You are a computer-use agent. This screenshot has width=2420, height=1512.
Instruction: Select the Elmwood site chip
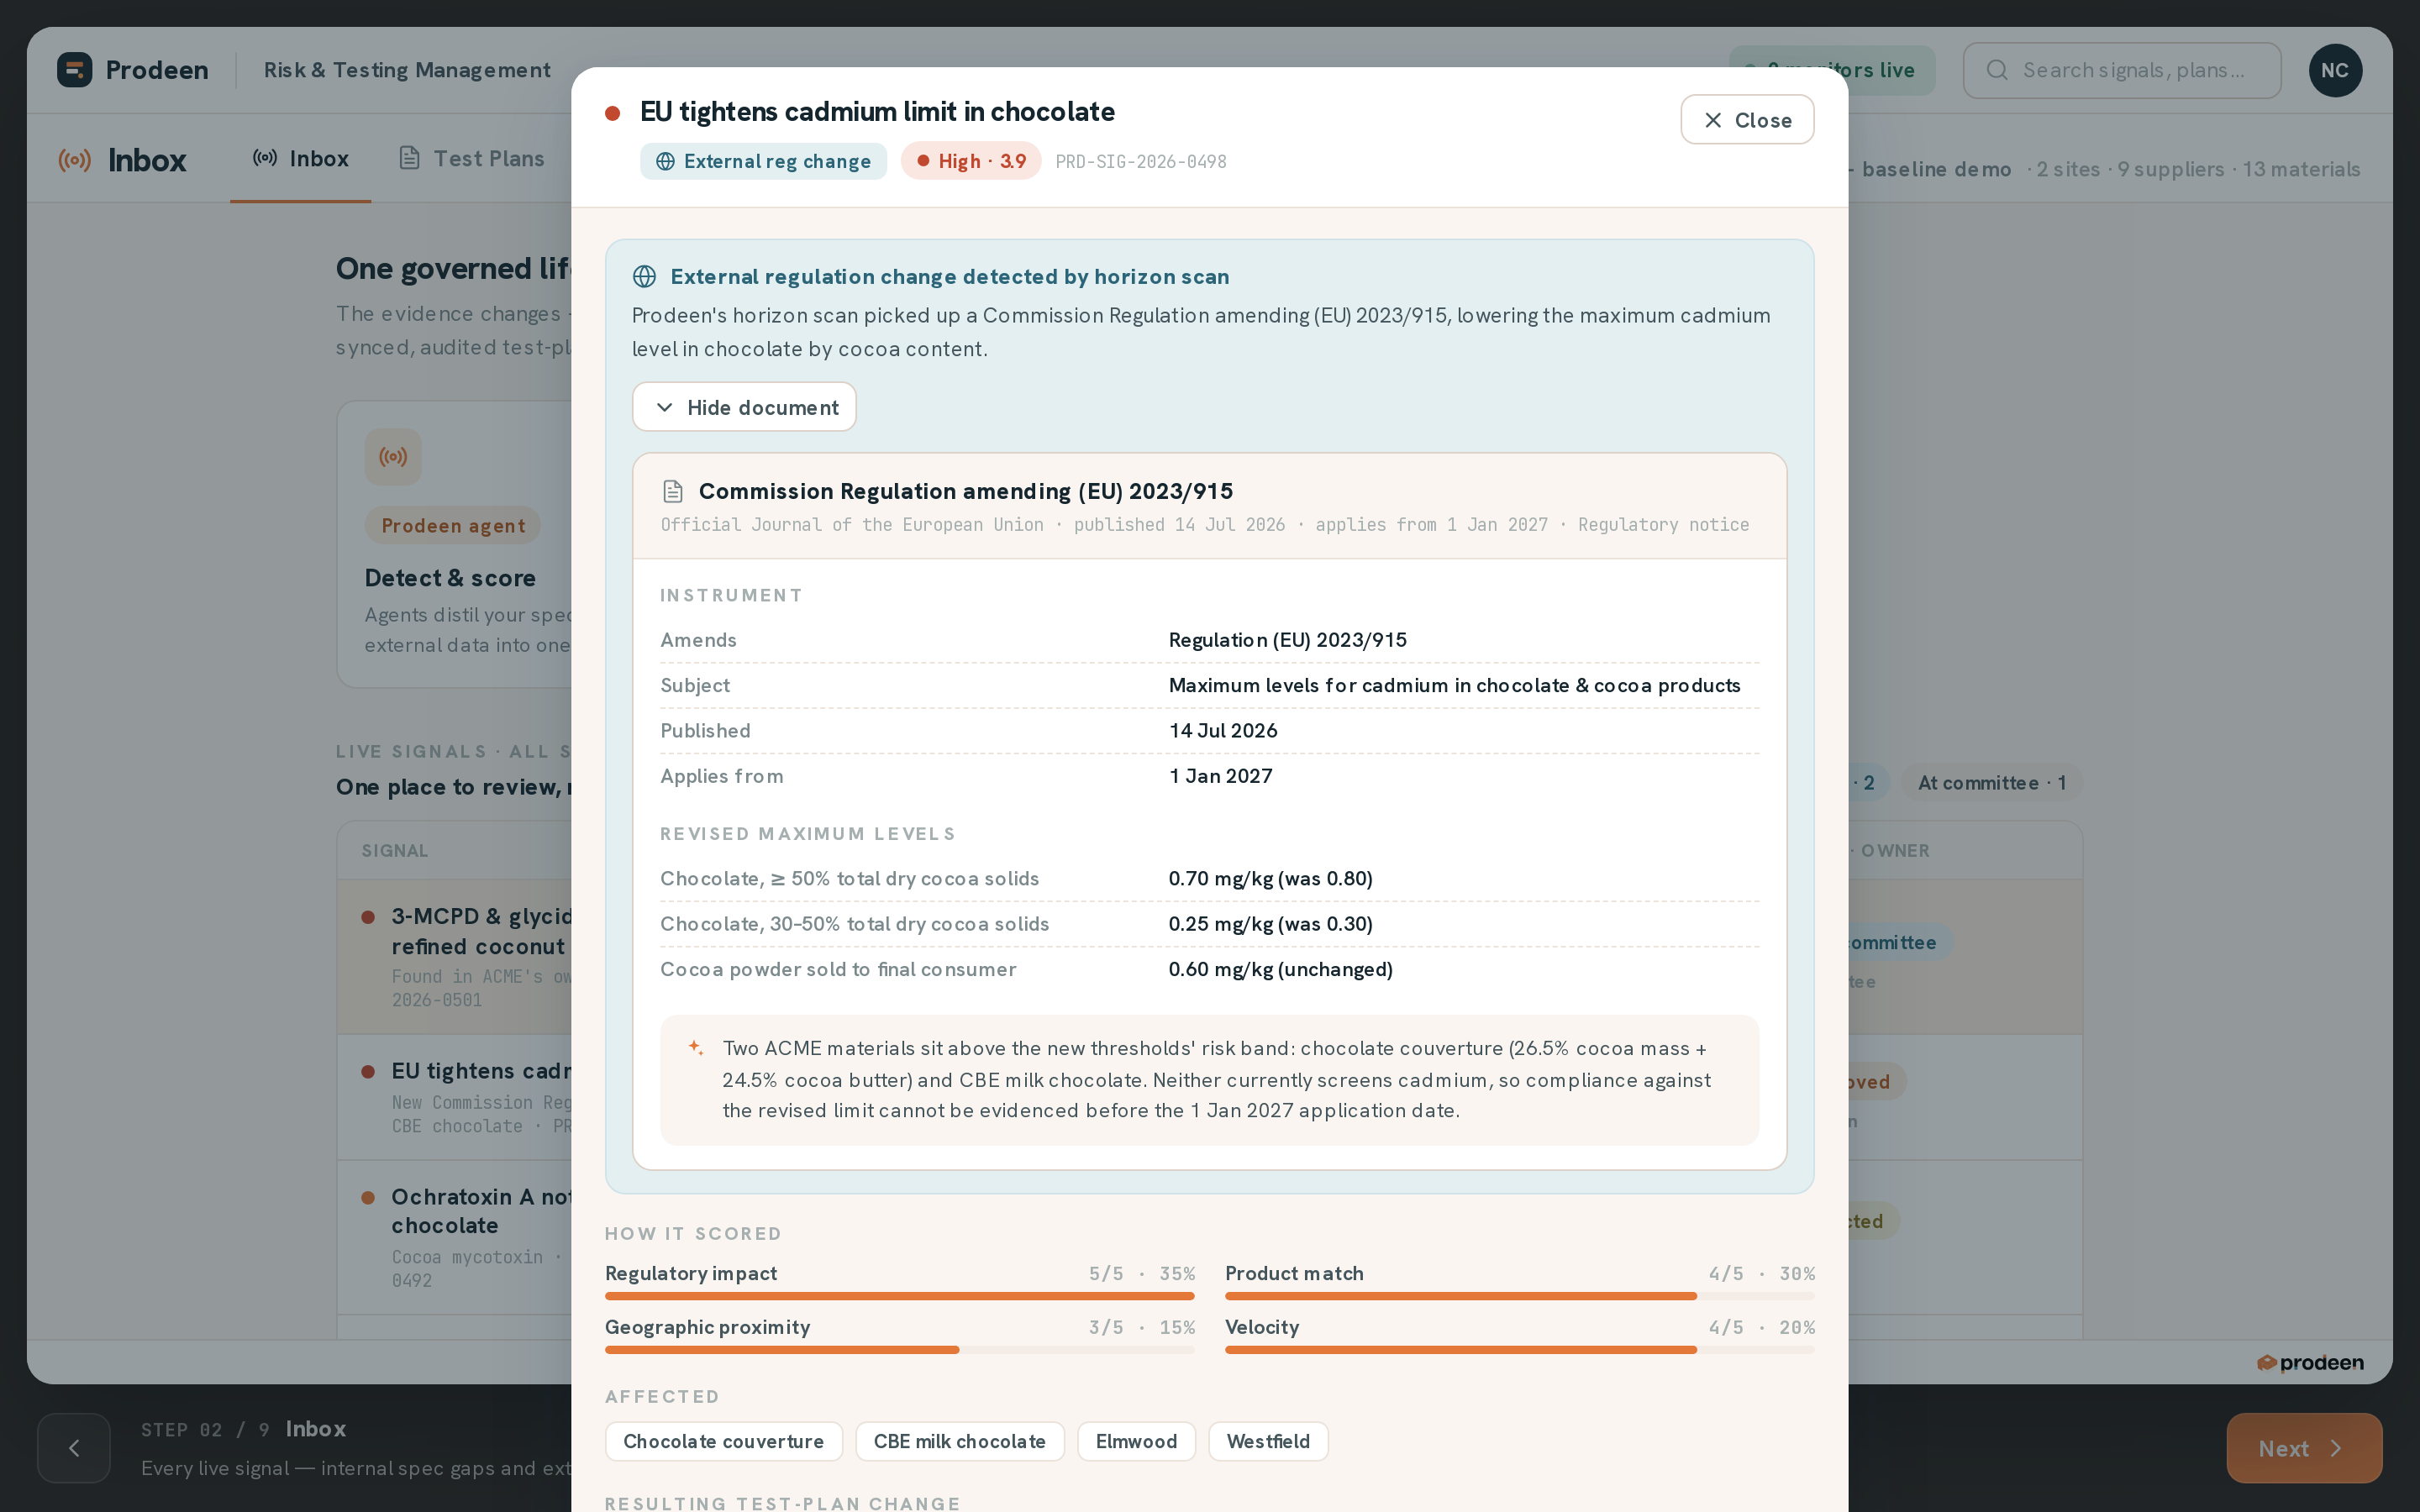[1136, 1441]
